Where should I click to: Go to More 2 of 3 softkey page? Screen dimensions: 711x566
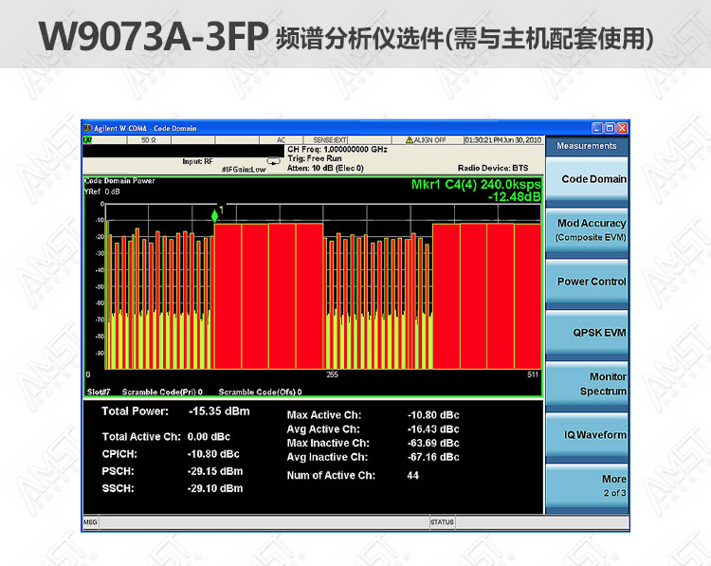[x=587, y=485]
